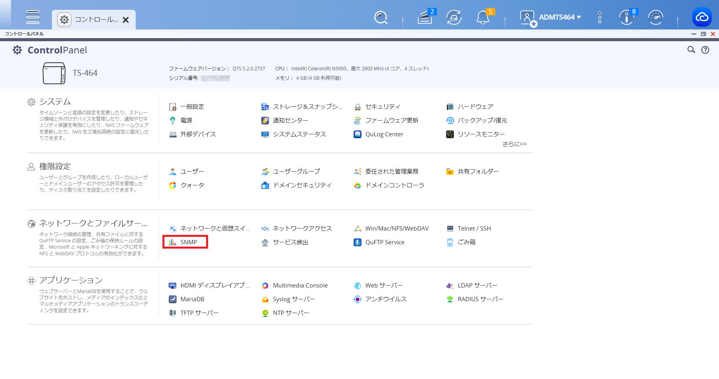Open 一般設定 settings
The image size is (719, 379).
coord(186,107)
